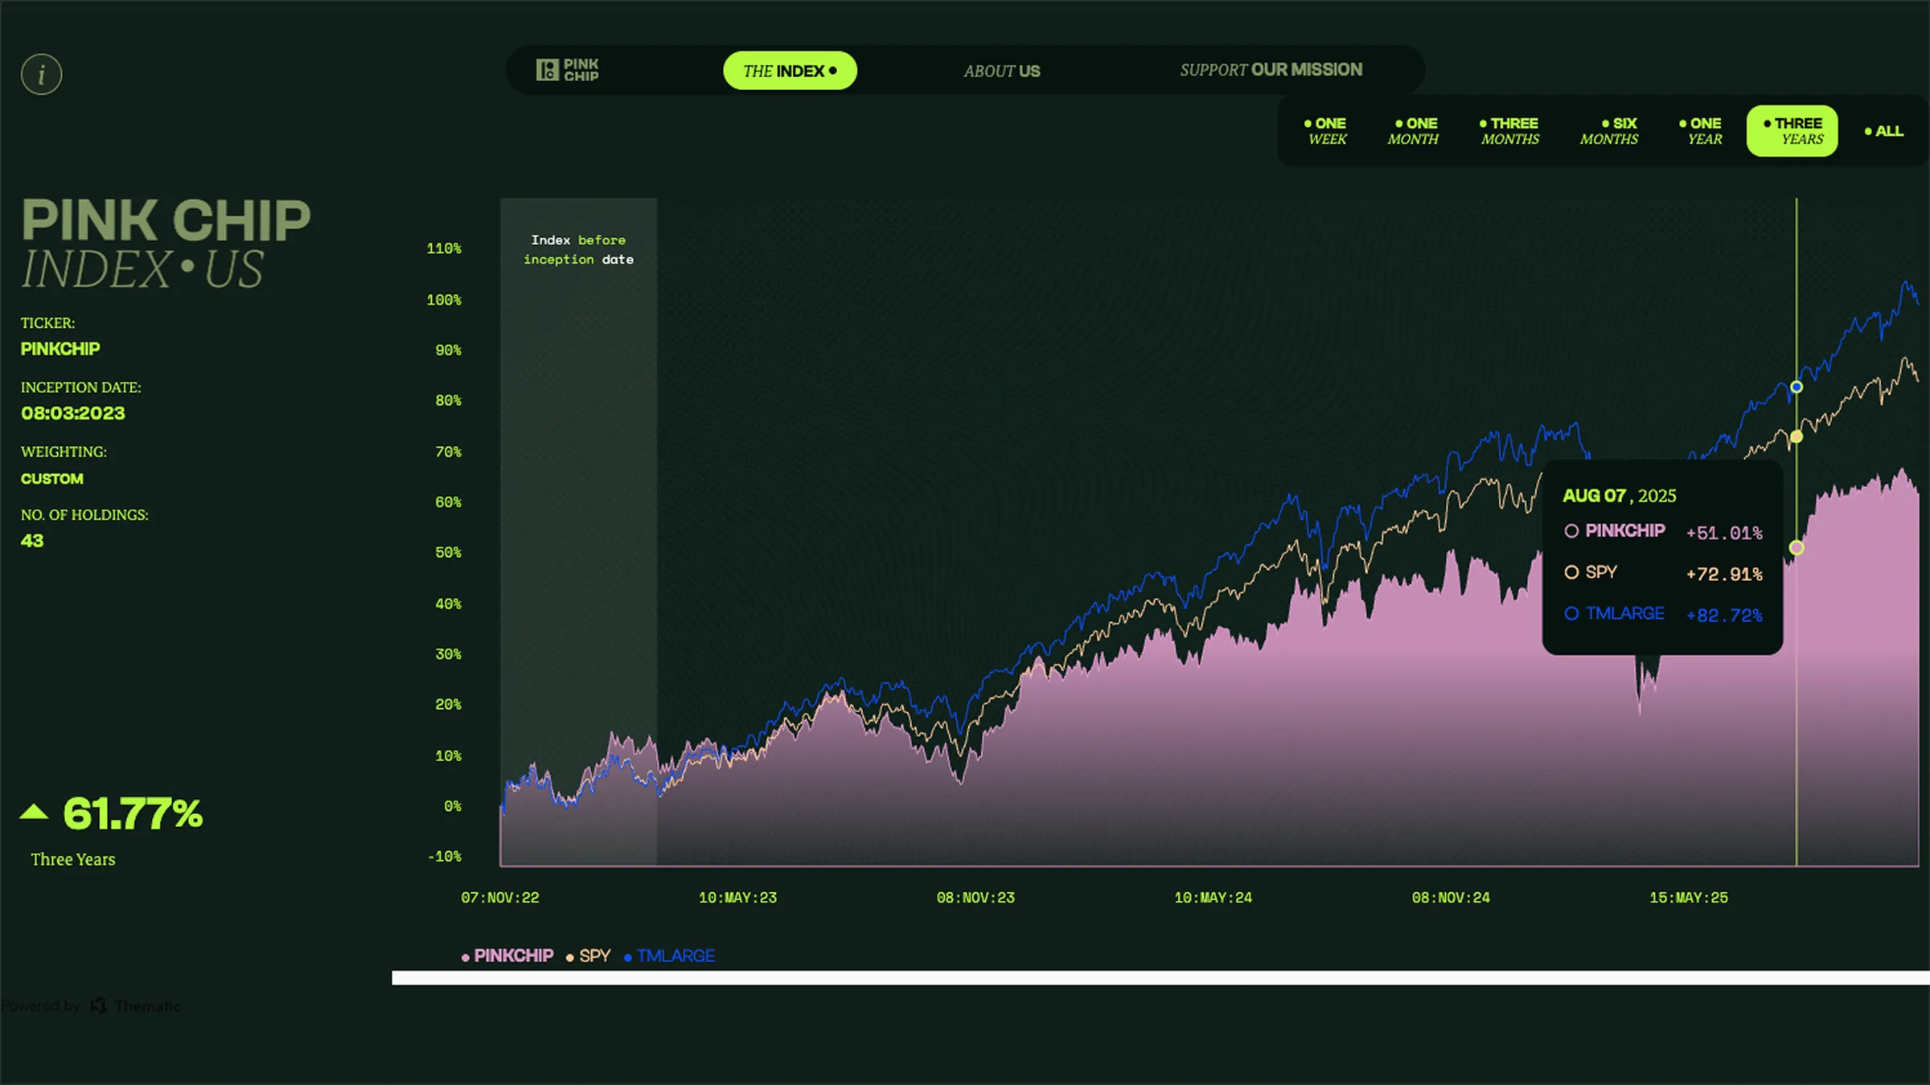This screenshot has height=1085, width=1930.
Task: Click the blue circle icon beside TMLARGE in tooltip
Action: tap(1571, 613)
